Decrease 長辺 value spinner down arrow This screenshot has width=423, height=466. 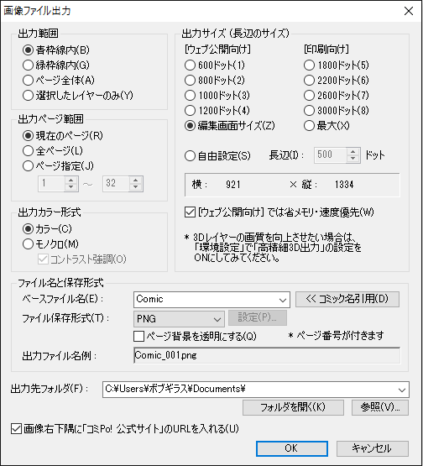[353, 159]
